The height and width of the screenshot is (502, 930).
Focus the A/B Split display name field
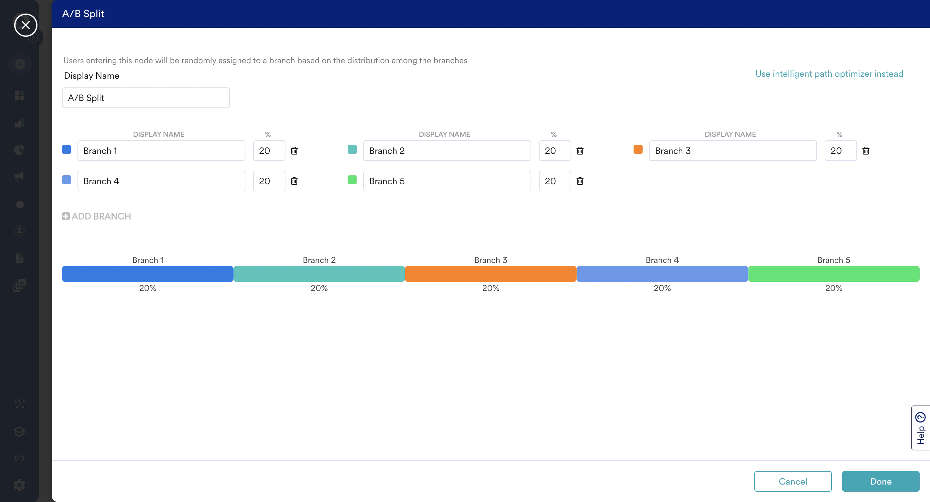click(146, 98)
